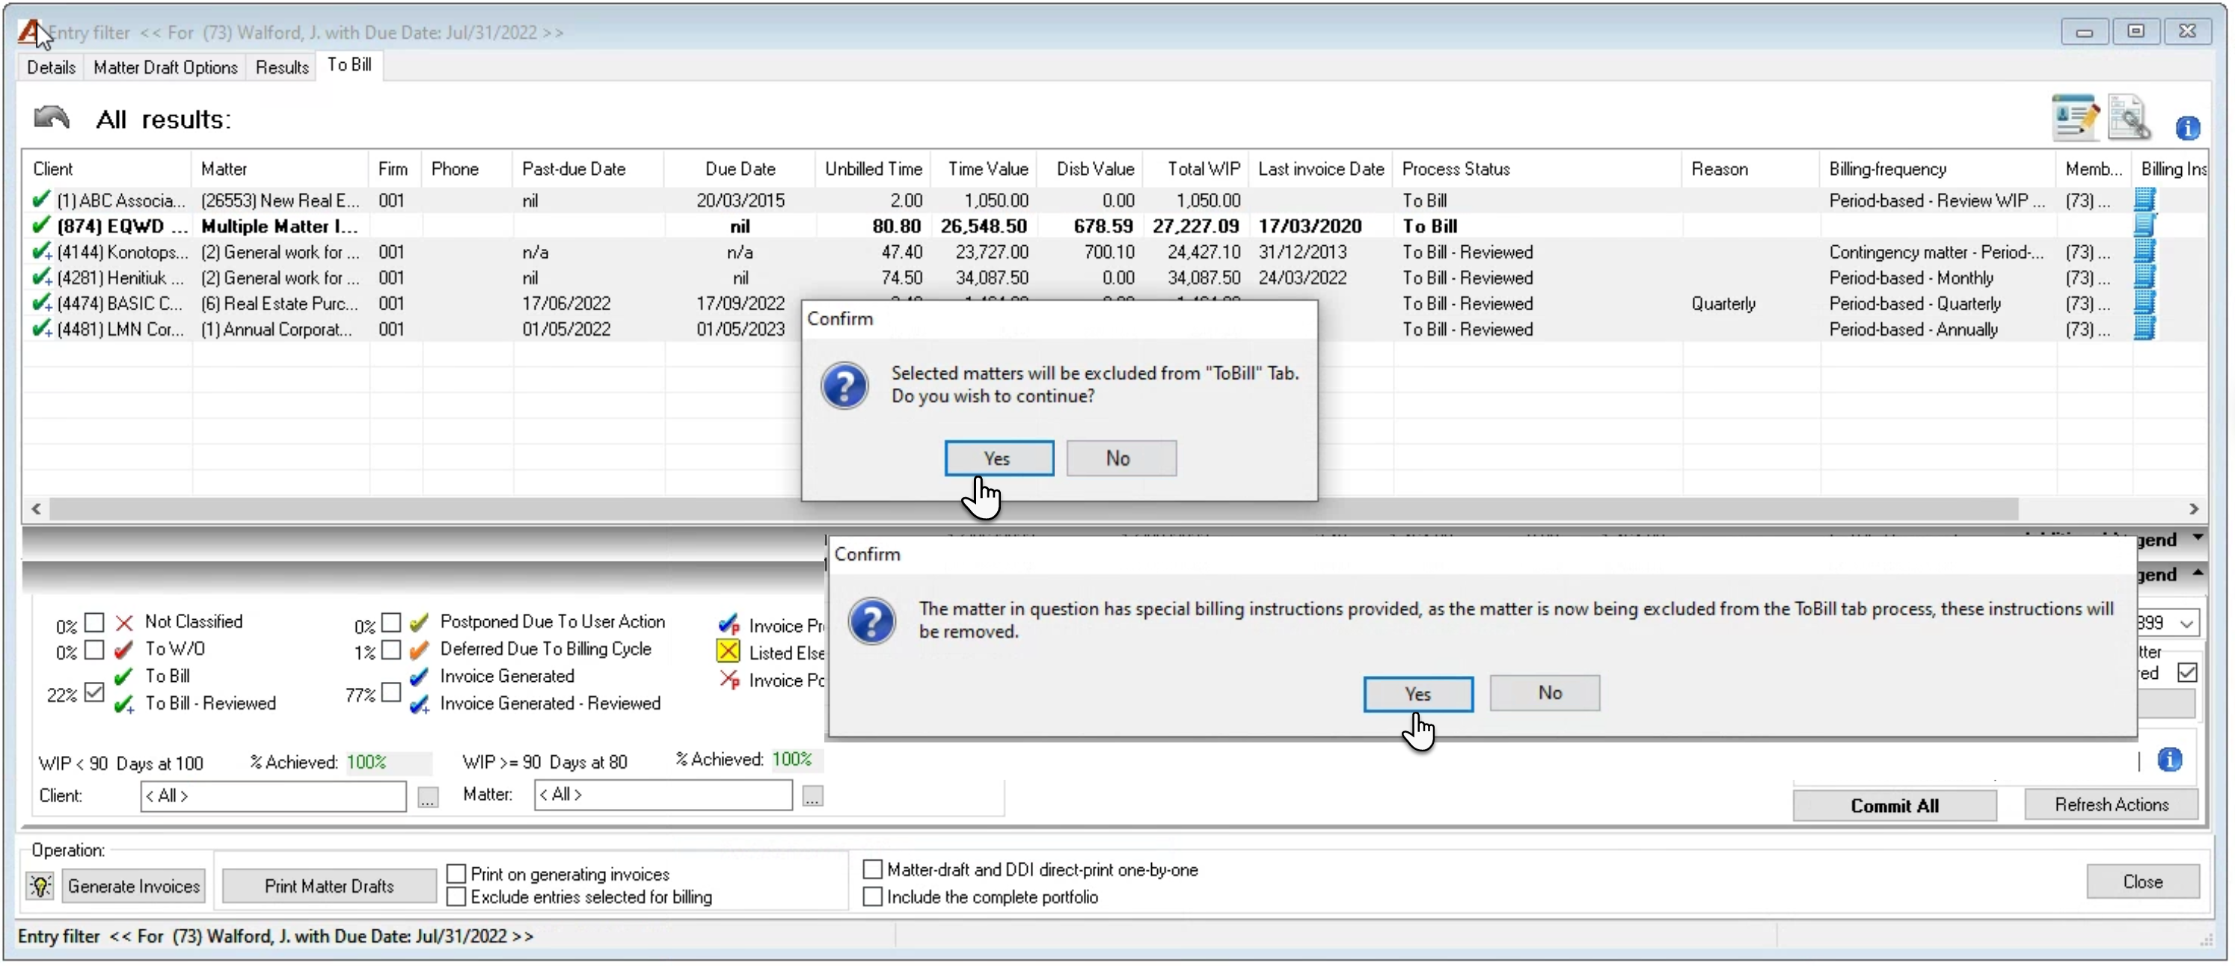
Task: Click the Commit All button
Action: point(1894,805)
